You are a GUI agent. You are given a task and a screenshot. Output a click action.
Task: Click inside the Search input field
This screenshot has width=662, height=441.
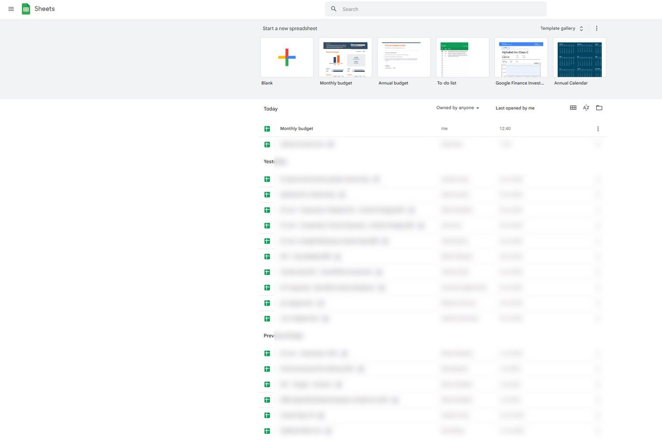point(436,9)
